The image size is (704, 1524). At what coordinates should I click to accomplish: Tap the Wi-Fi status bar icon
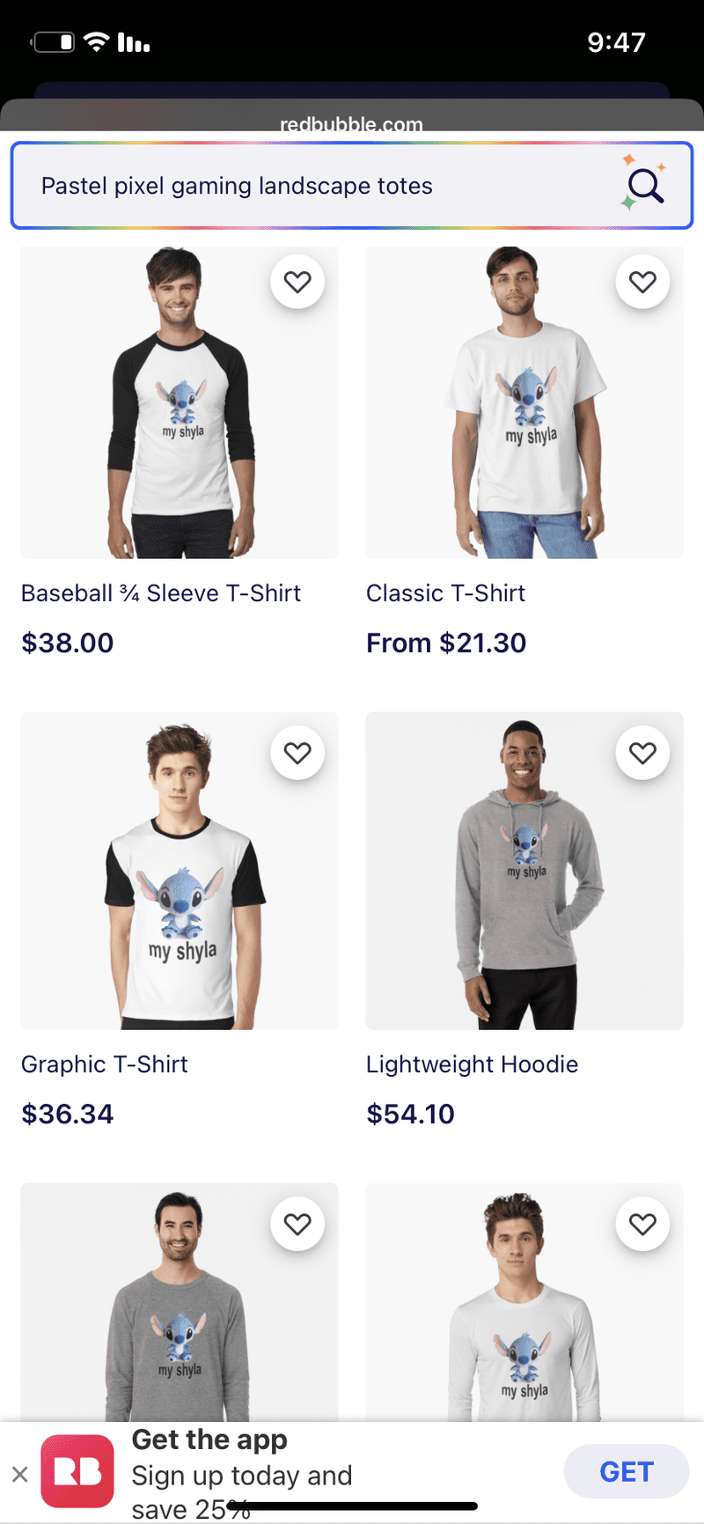tap(97, 41)
